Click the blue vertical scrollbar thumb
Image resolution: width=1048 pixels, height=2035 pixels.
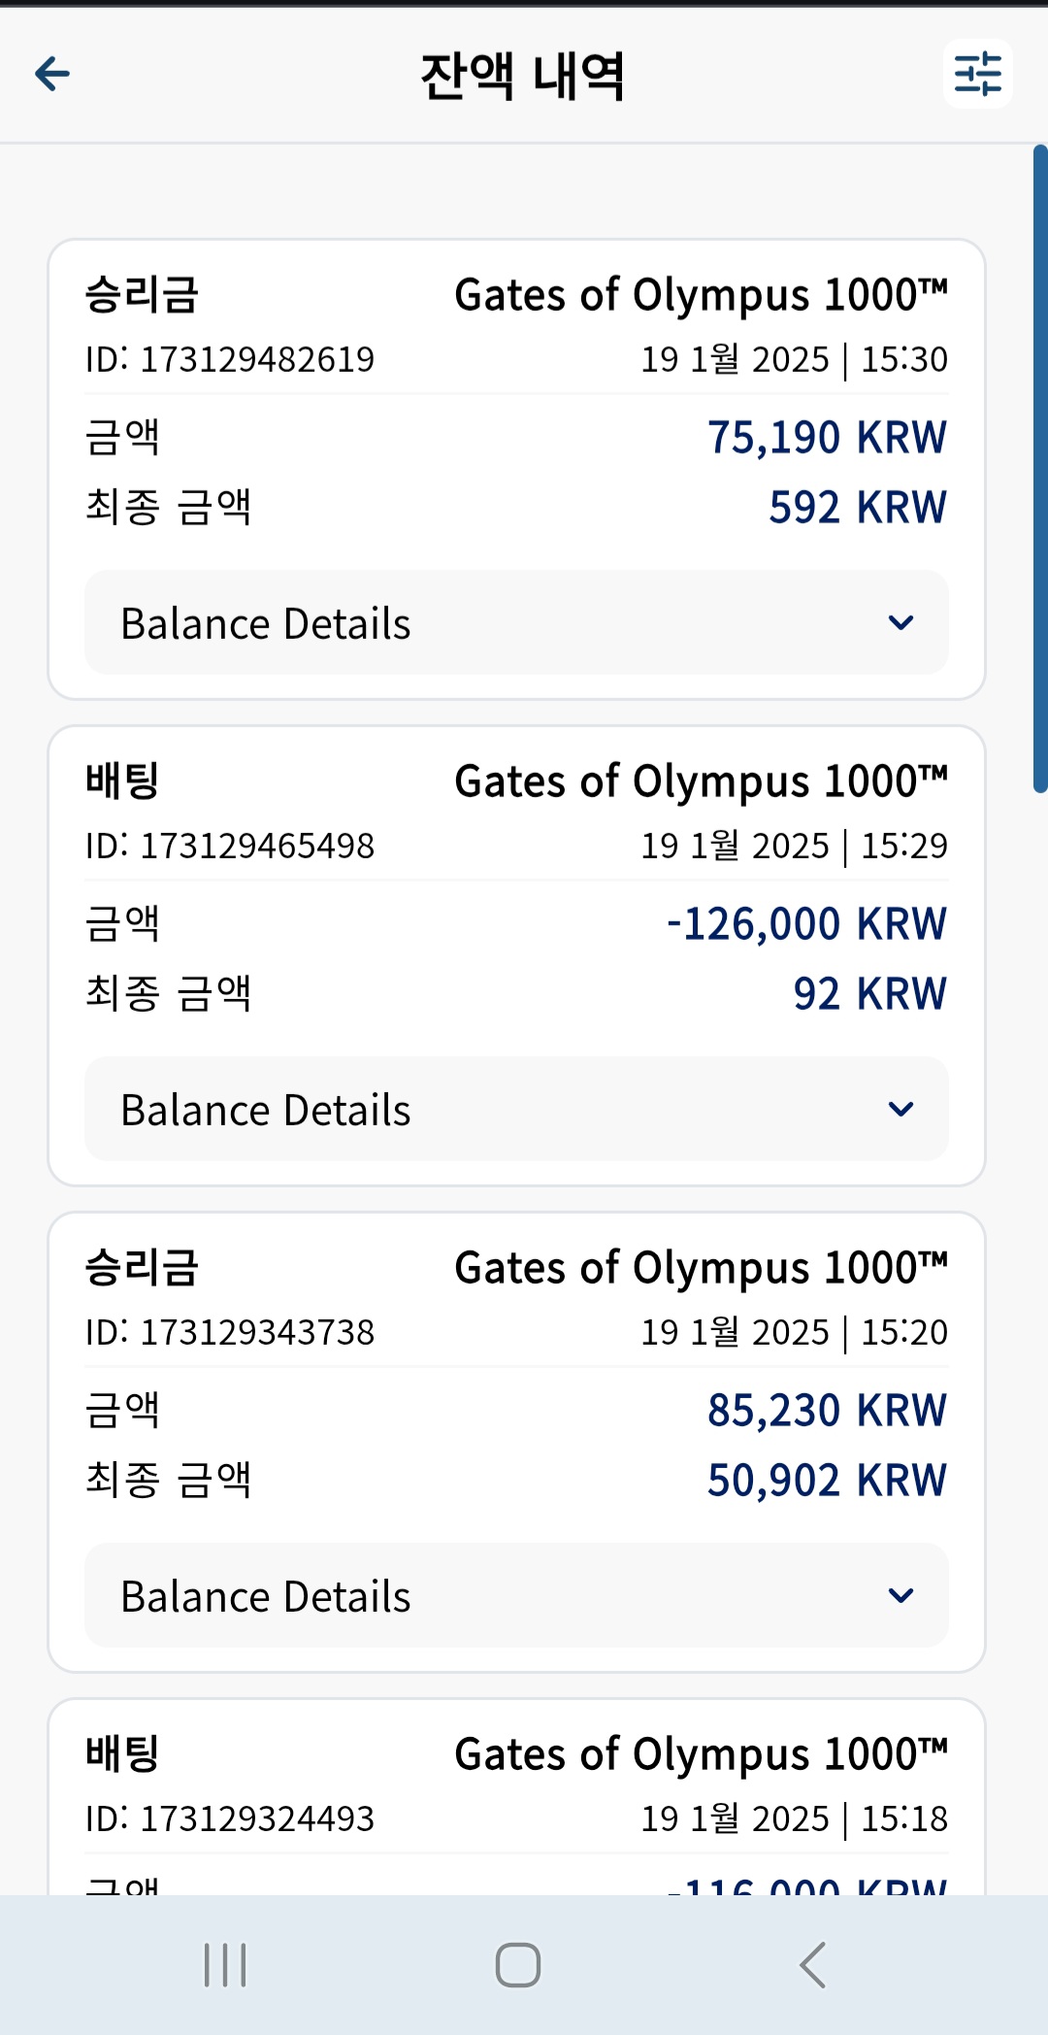[1040, 469]
